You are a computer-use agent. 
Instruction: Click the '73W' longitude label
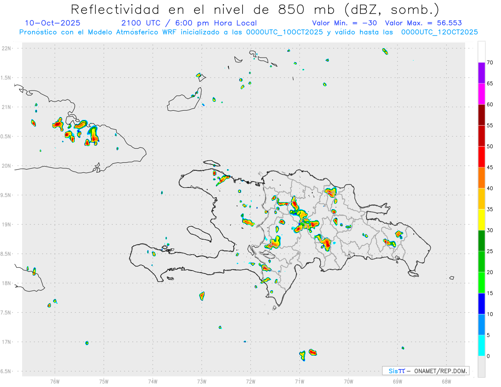202,381
